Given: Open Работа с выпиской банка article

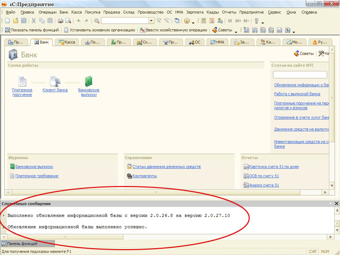Looking at the screenshot, I should coord(297,94).
